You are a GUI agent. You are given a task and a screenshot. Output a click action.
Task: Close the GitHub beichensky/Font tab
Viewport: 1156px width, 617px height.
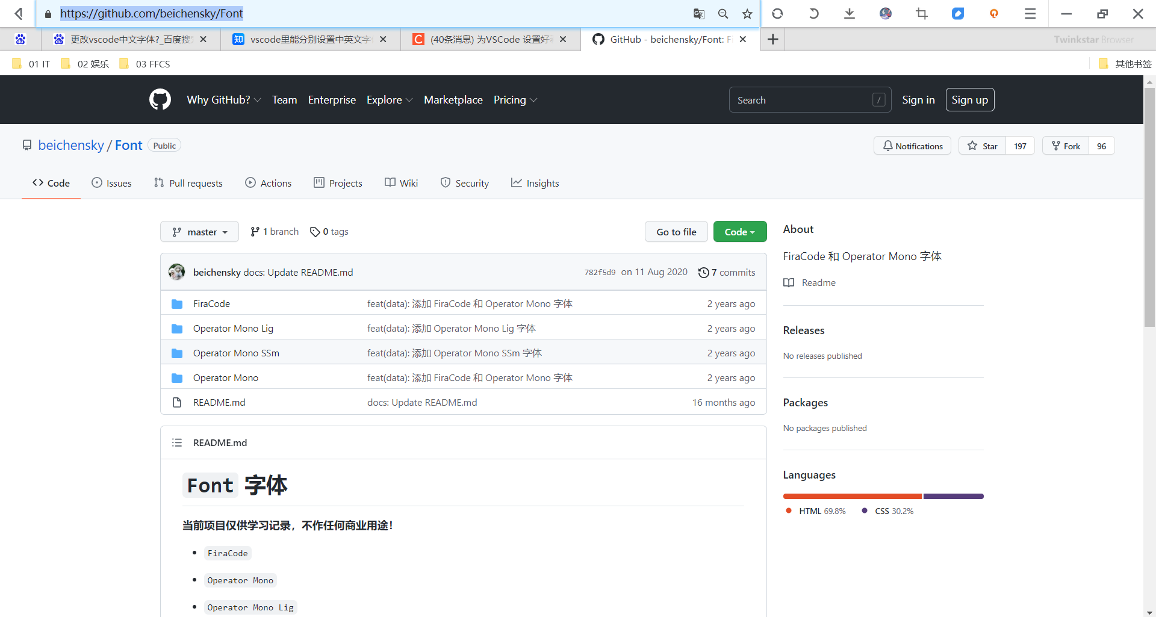(x=743, y=39)
